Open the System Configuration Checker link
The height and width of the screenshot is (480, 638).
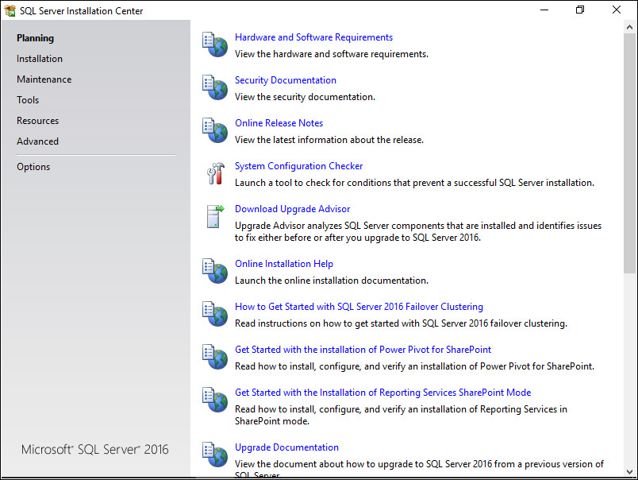299,166
